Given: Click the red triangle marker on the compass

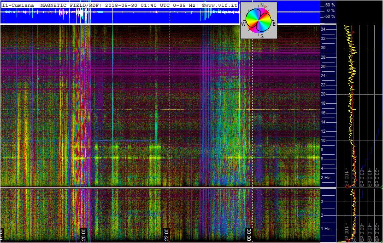Looking at the screenshot, I should pos(265,6).
